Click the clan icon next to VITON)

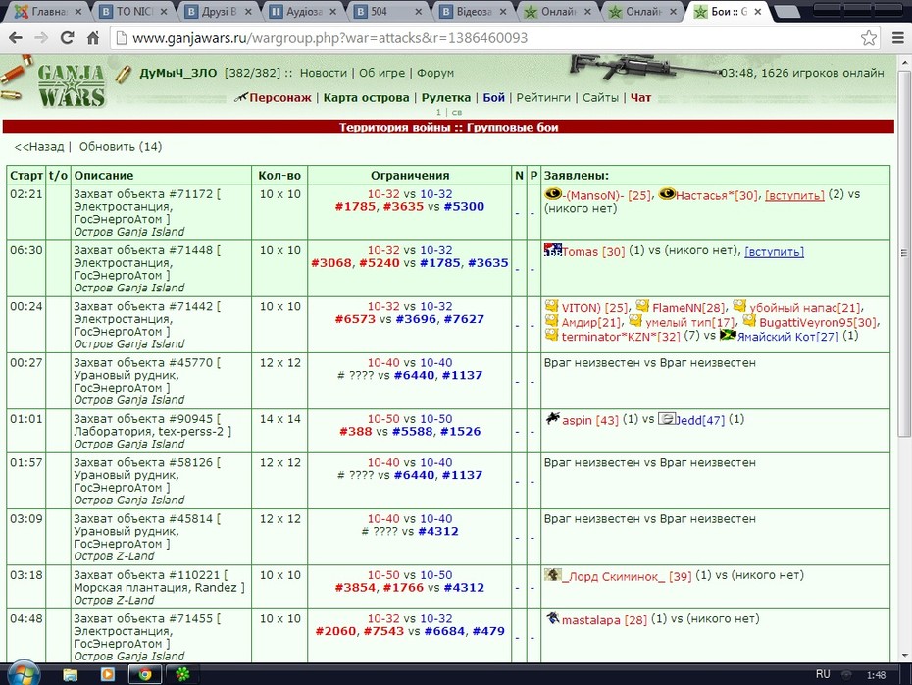[x=551, y=306]
